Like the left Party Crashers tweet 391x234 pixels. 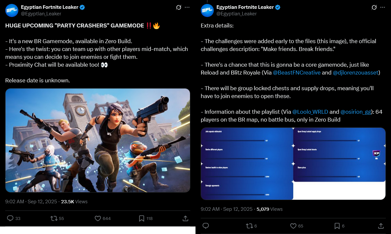click(98, 219)
